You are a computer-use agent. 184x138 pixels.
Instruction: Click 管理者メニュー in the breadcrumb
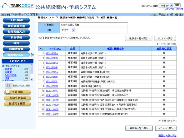click(46, 18)
